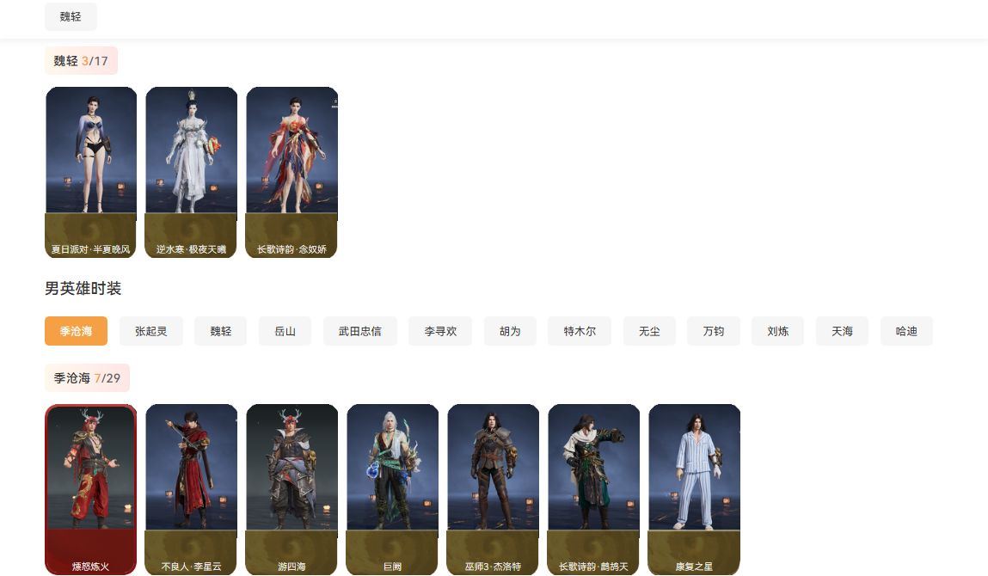Select the 无尘 hero tab
988x576 pixels.
649,331
